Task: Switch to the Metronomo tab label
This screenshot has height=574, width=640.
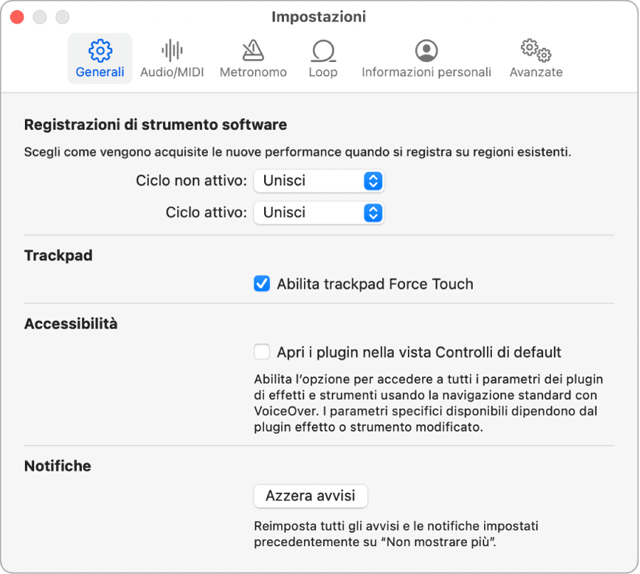Action: pyautogui.click(x=253, y=72)
